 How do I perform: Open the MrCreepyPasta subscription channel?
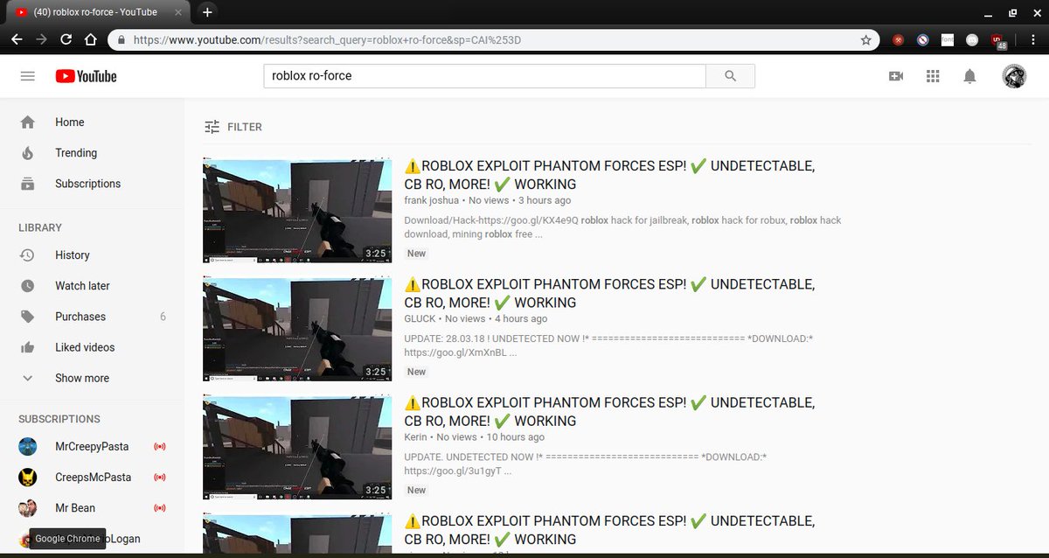click(92, 447)
